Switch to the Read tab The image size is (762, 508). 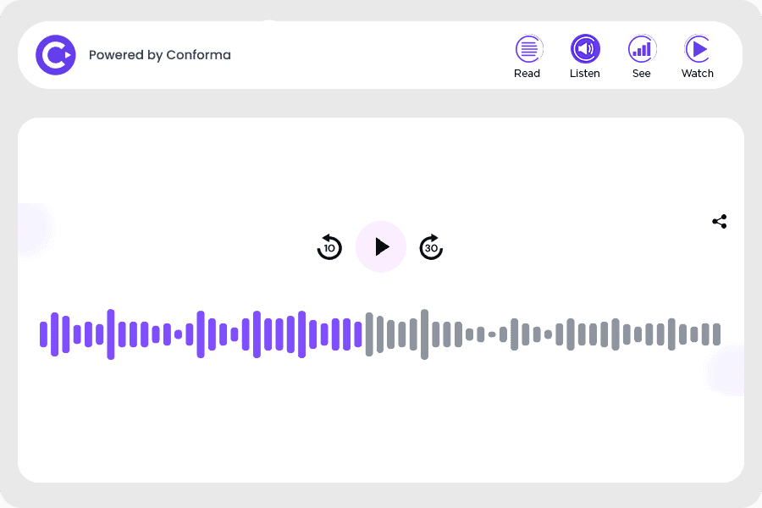pos(527,57)
